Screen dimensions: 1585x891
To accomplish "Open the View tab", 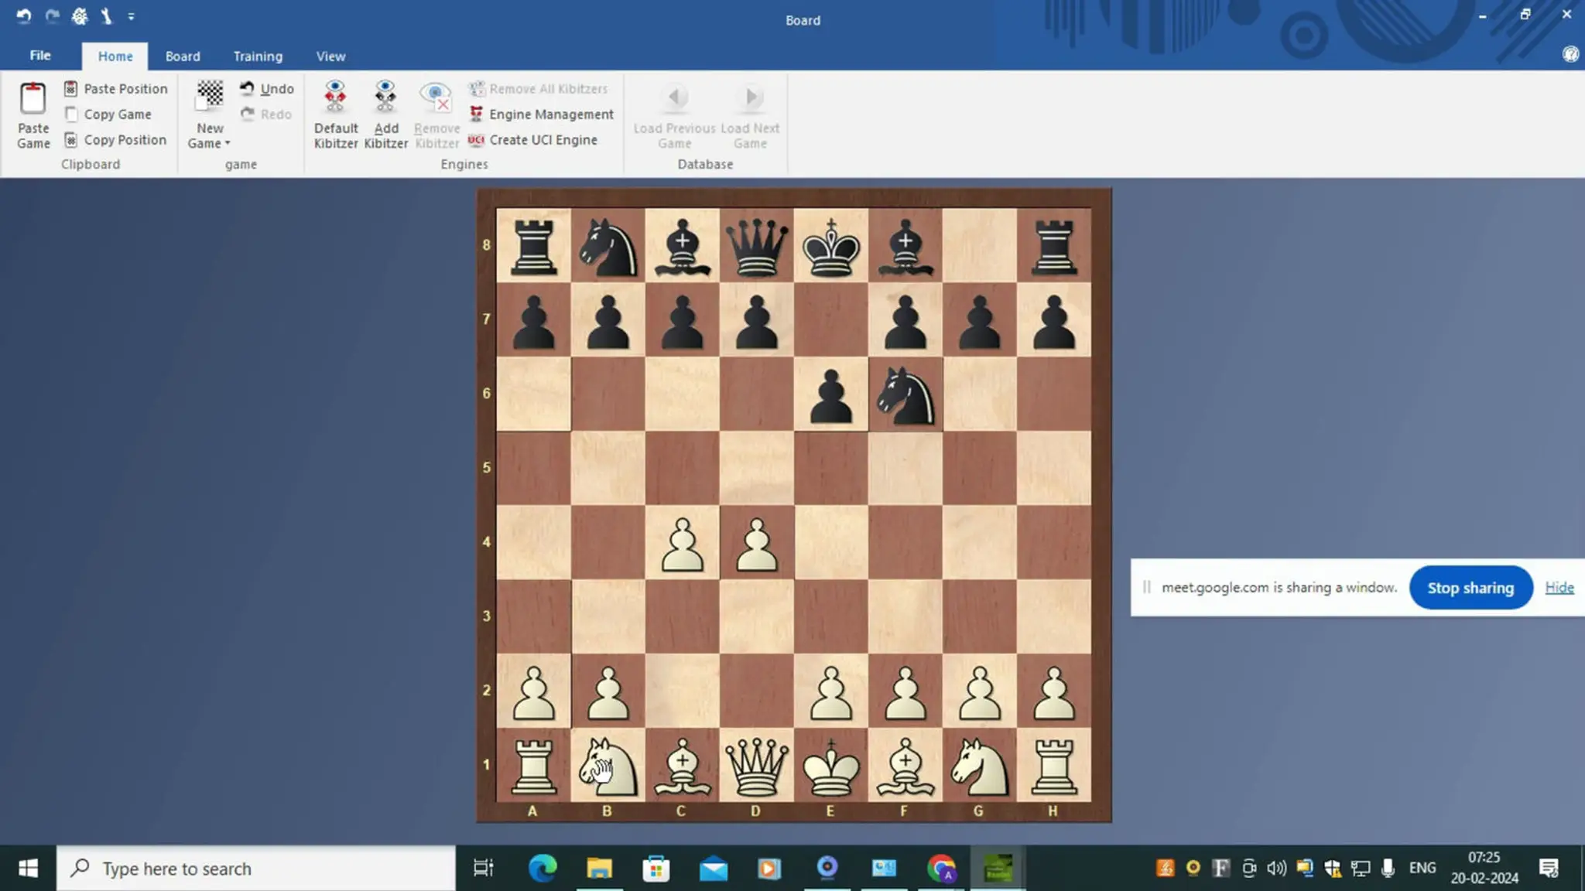I will (x=330, y=56).
